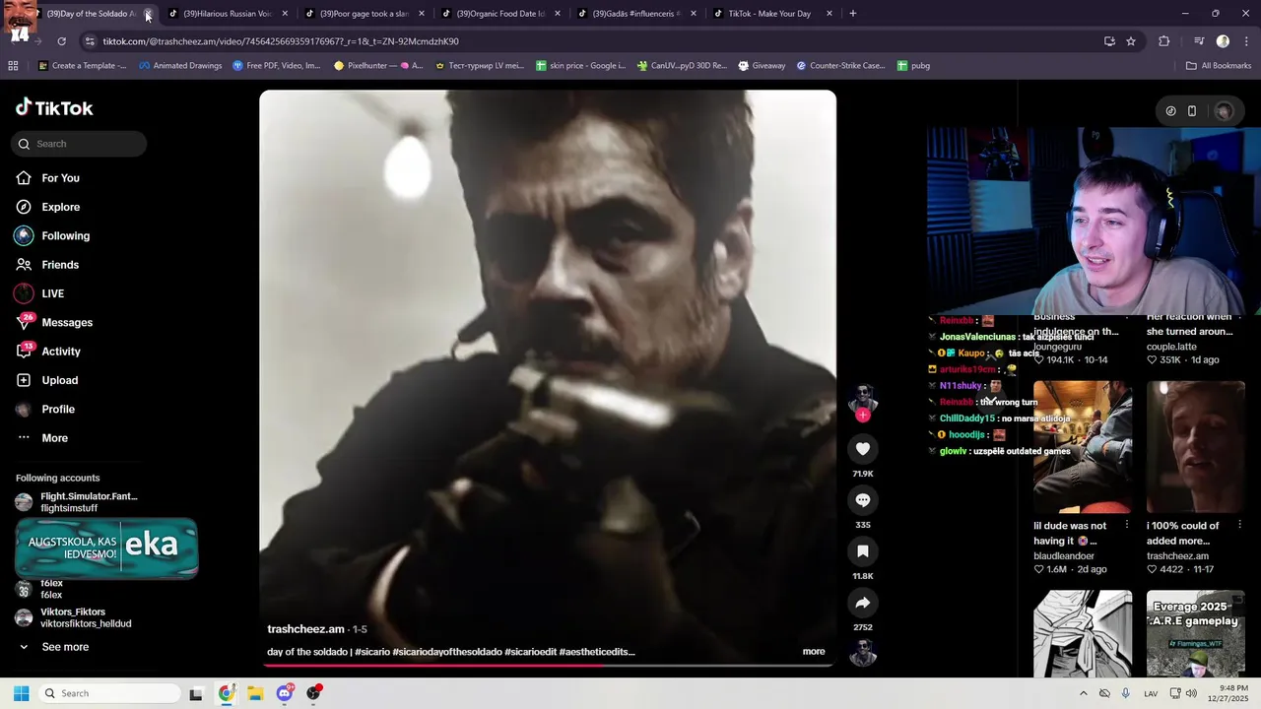Open the TikTok home logo
The image size is (1261, 709).
[x=54, y=107]
